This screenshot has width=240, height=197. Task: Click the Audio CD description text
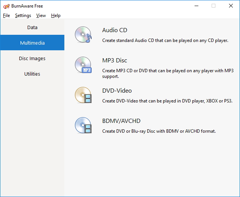[x=165, y=40]
